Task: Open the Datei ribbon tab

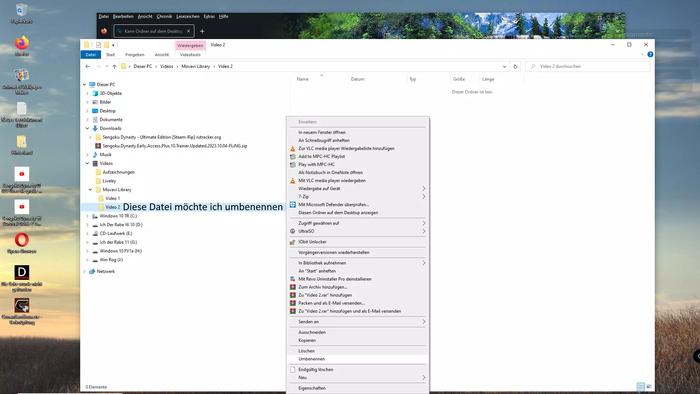Action: [90, 55]
